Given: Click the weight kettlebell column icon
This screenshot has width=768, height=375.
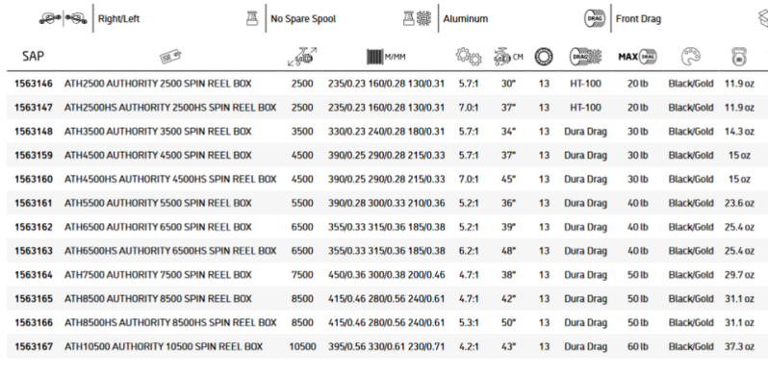Looking at the screenshot, I should pos(738,57).
